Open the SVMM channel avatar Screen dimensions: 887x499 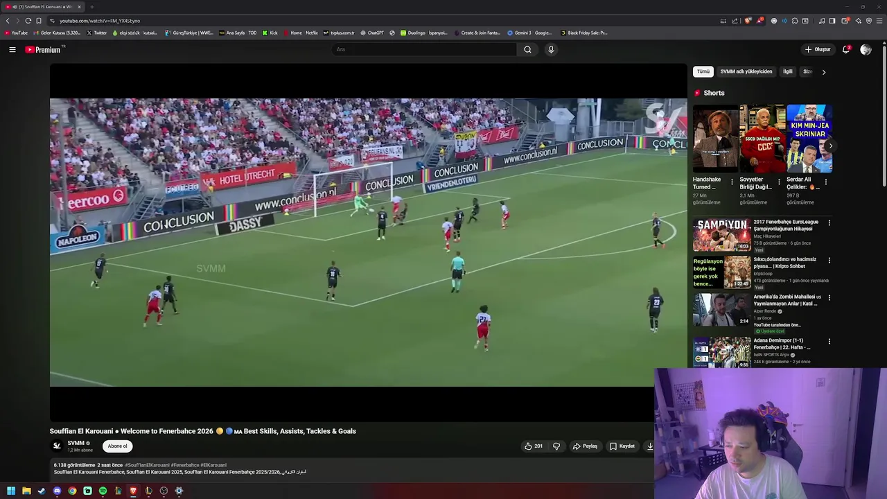(58, 446)
